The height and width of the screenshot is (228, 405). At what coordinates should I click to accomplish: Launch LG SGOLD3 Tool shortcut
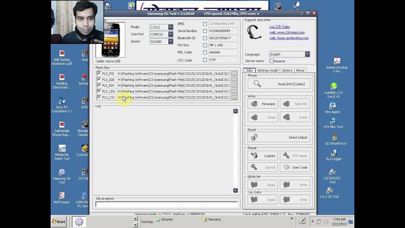(332, 176)
